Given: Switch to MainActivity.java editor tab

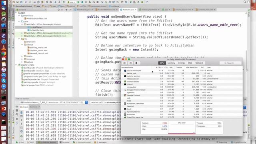Looking at the screenshot, I should (x=84, y=10).
